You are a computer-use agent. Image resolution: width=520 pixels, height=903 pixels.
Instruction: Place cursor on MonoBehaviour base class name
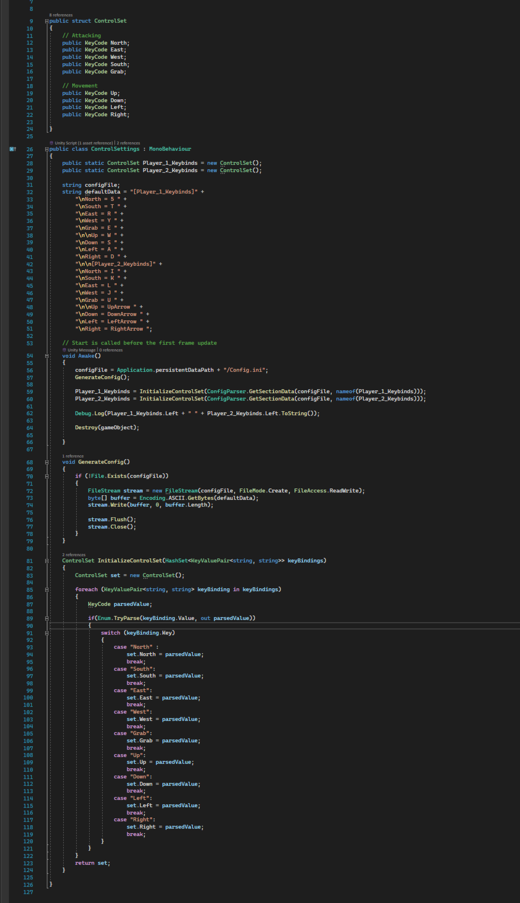tap(170, 149)
